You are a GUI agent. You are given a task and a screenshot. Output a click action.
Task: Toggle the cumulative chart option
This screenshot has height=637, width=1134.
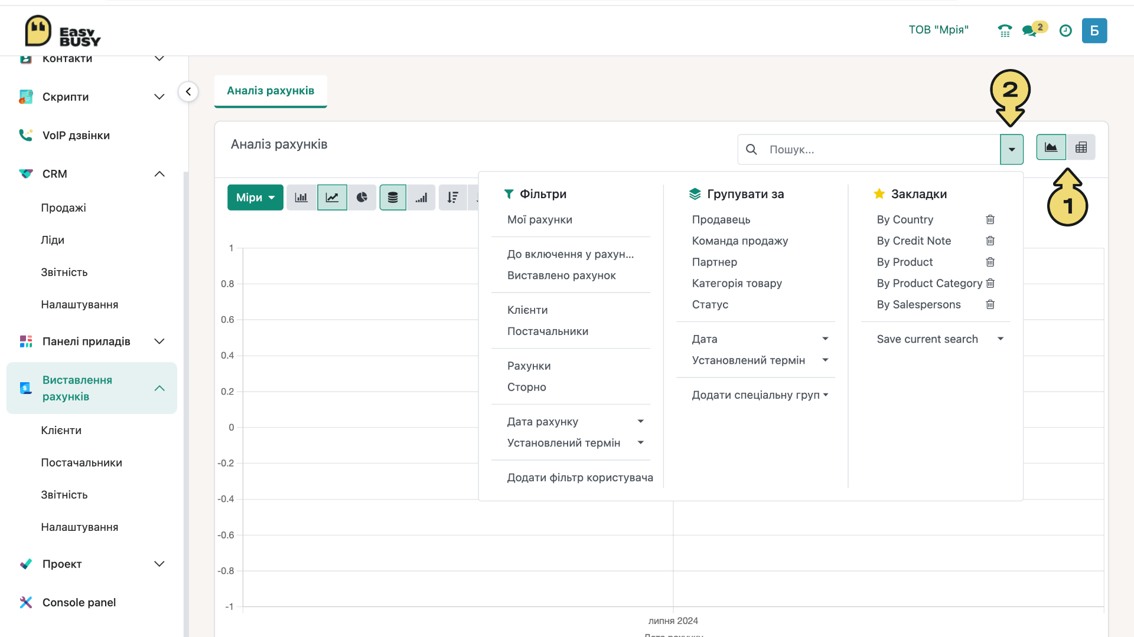tap(421, 198)
